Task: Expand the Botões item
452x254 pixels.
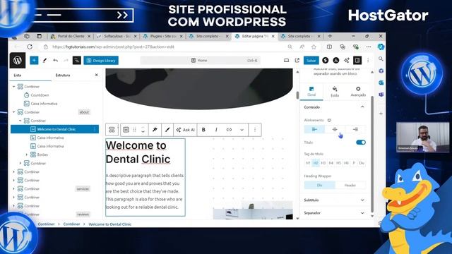Action: (x=27, y=155)
